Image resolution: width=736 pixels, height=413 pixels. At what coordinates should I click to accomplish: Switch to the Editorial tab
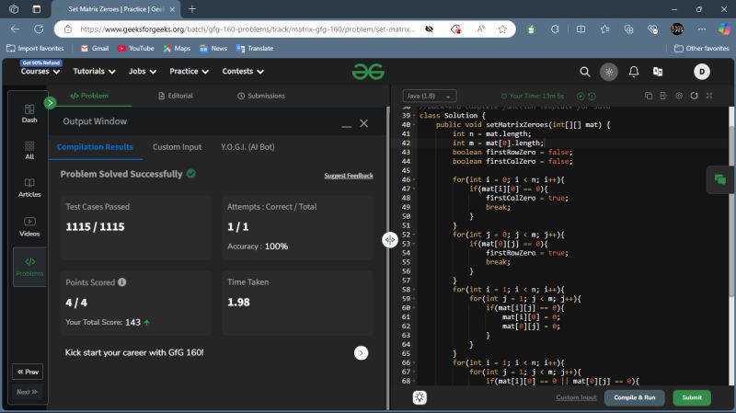[176, 96]
